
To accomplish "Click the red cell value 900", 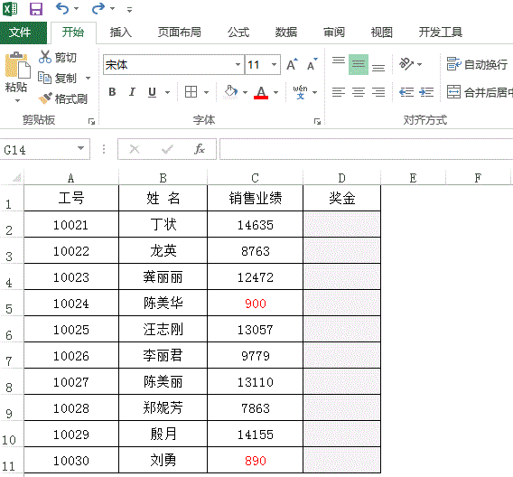I will [x=256, y=304].
